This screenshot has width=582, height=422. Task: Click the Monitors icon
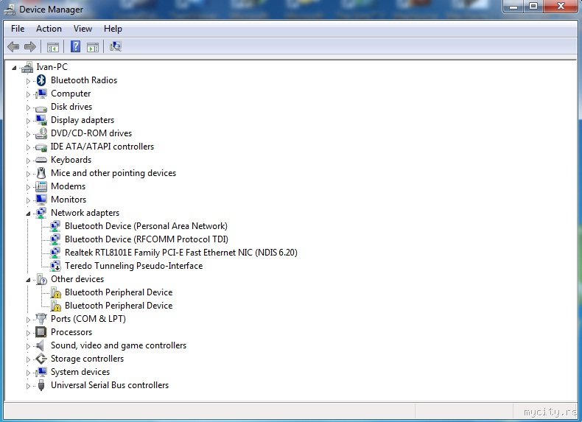point(41,200)
